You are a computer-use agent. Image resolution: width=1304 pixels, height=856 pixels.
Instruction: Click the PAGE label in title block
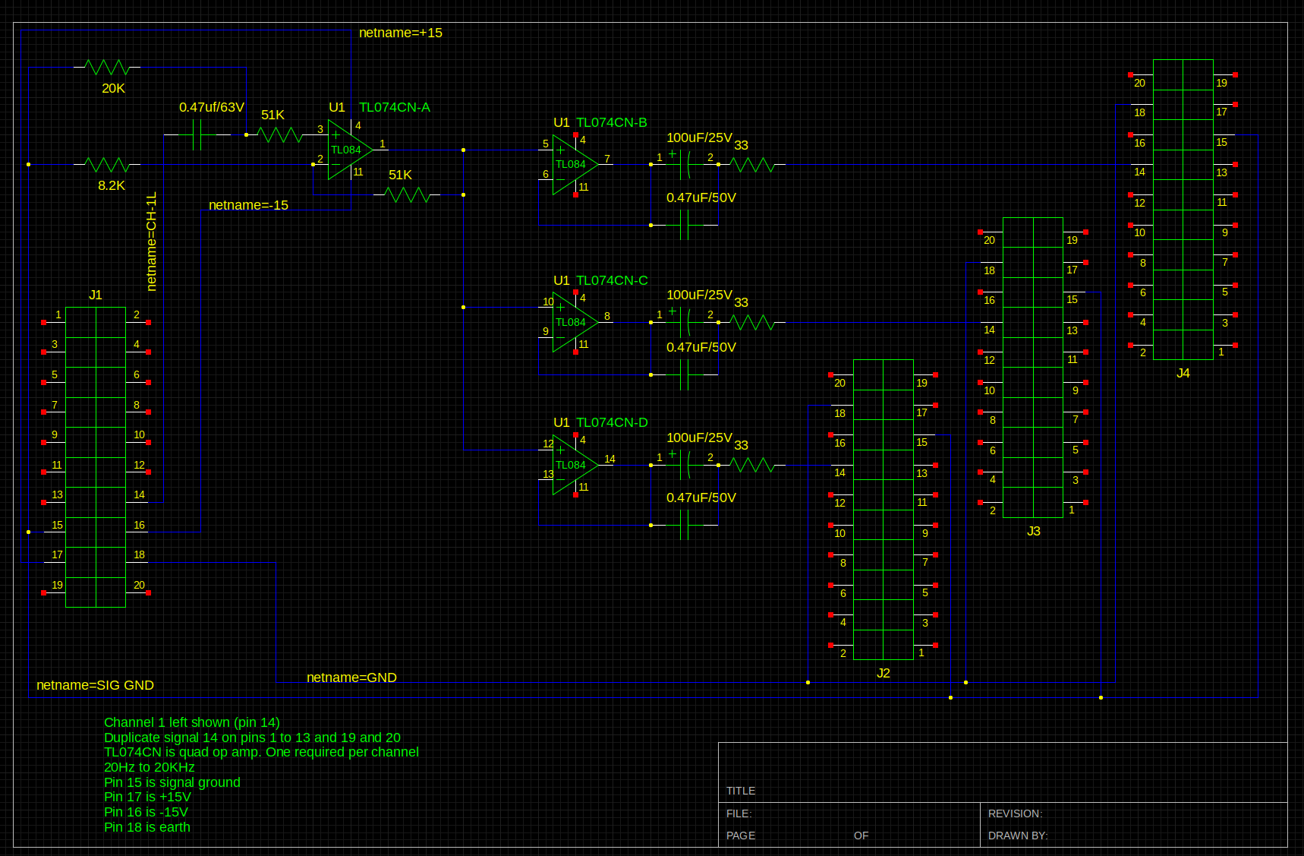tap(741, 835)
